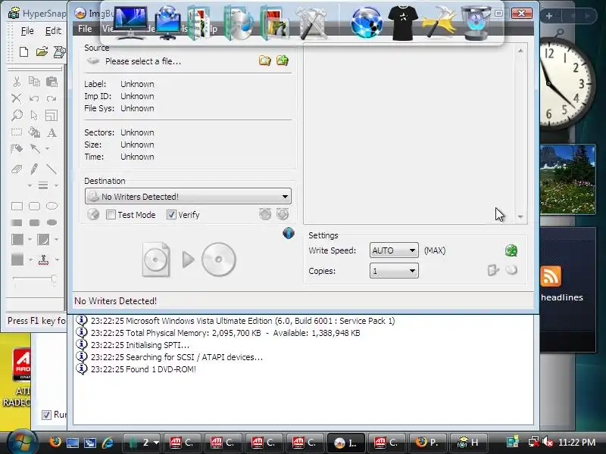Open the ImgBurn info globe icon
Viewport: 606px width, 454px height.
coord(289,233)
